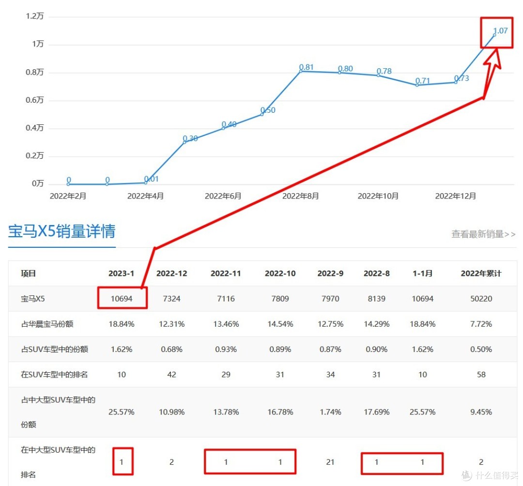Click the 2023-1 column header

[122, 273]
